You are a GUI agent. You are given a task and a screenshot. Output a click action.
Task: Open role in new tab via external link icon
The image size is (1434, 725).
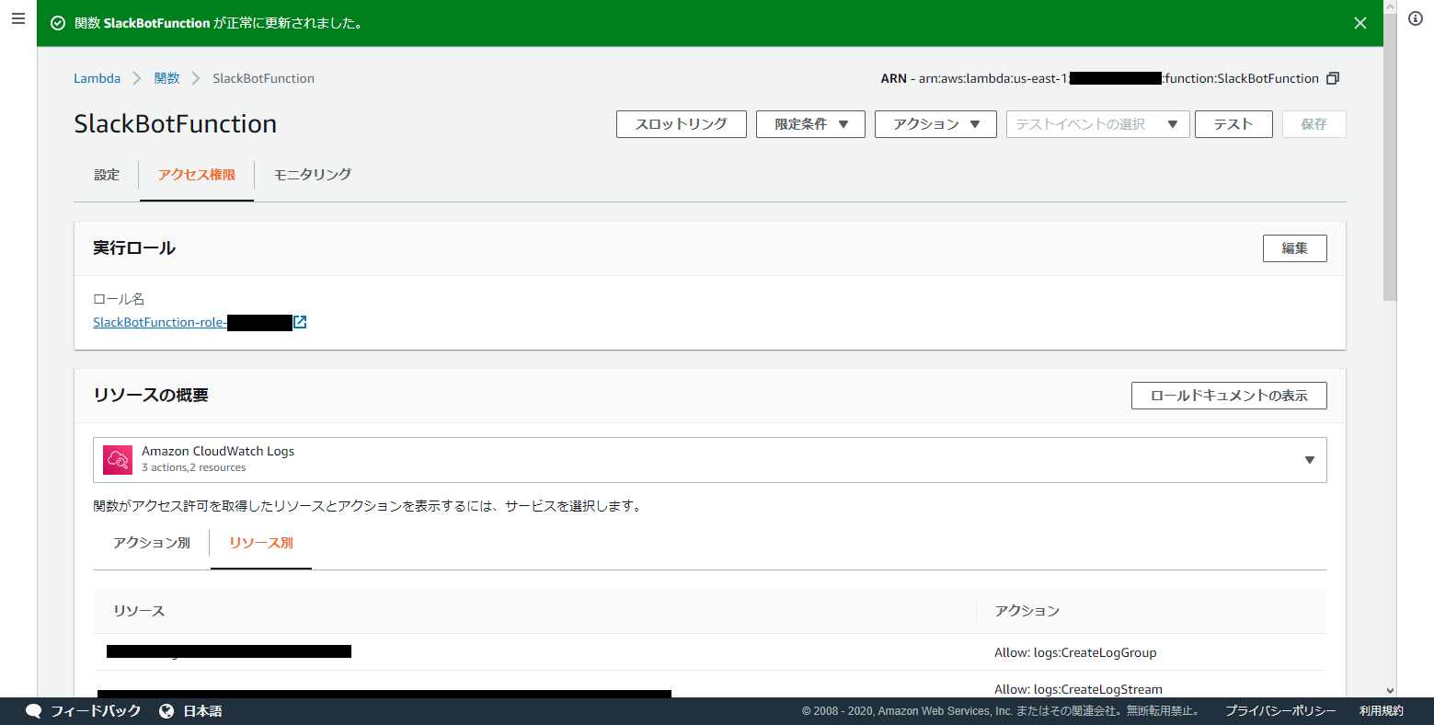point(300,322)
